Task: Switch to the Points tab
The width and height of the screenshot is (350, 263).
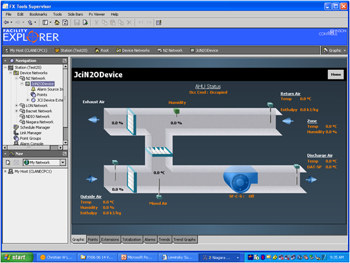Action: pyautogui.click(x=93, y=239)
